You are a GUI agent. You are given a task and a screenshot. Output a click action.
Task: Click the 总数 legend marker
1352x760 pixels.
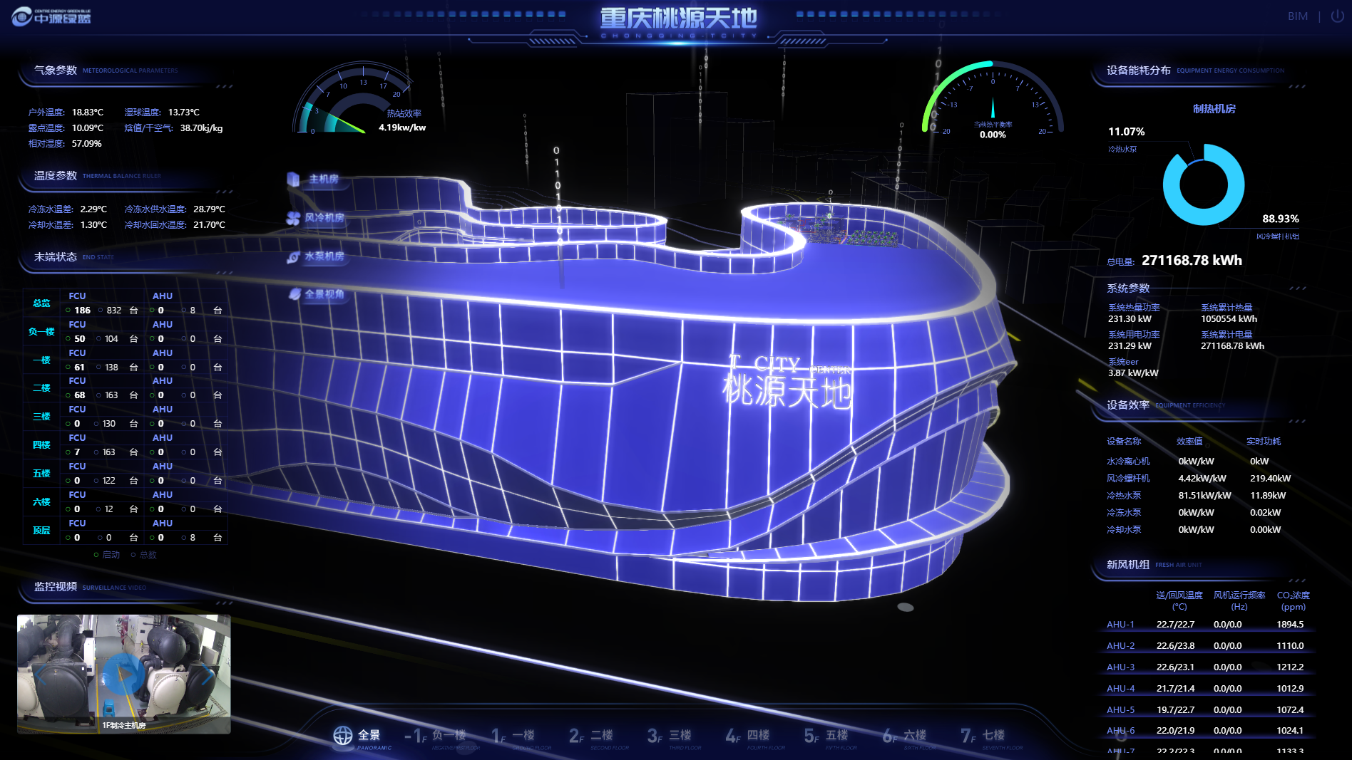133,555
